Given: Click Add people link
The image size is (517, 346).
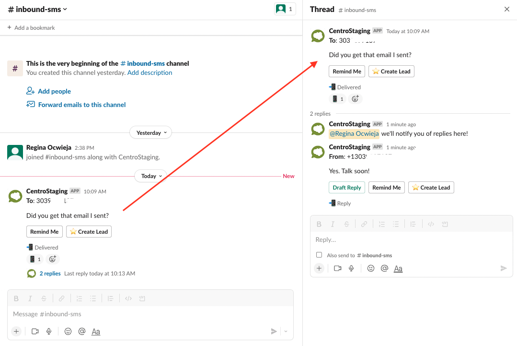Looking at the screenshot, I should pyautogui.click(x=48, y=91).
